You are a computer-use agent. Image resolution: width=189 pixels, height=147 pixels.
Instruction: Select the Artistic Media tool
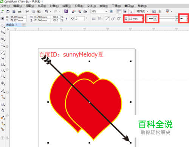[x=3, y=58]
